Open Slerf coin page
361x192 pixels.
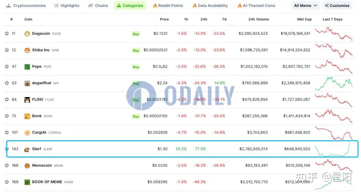(37, 149)
